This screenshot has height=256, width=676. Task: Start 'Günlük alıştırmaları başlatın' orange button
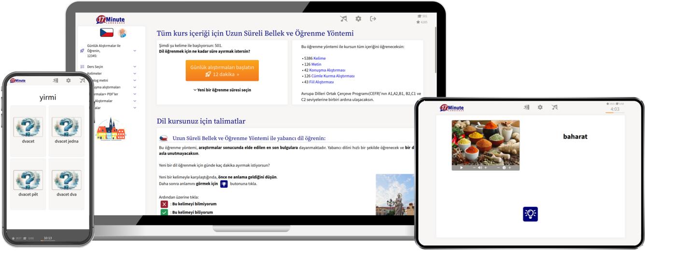point(222,71)
